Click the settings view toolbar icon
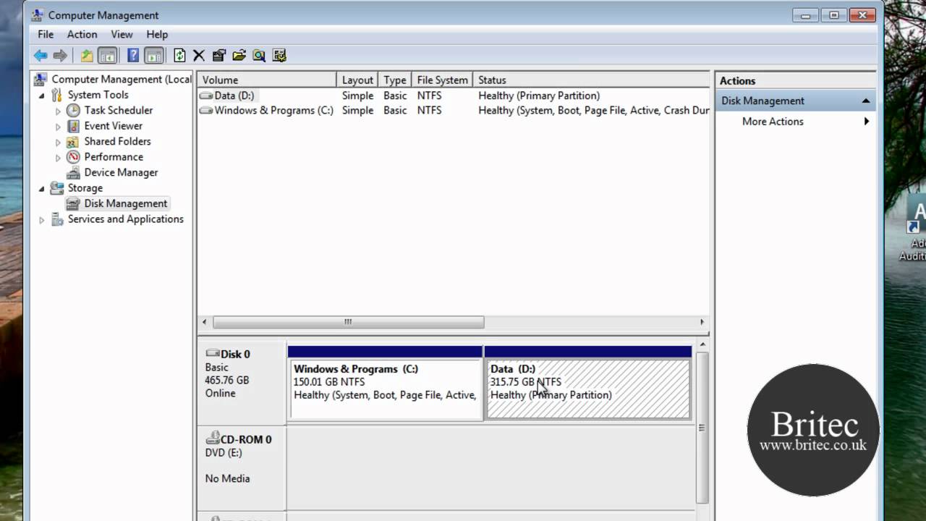 [279, 56]
